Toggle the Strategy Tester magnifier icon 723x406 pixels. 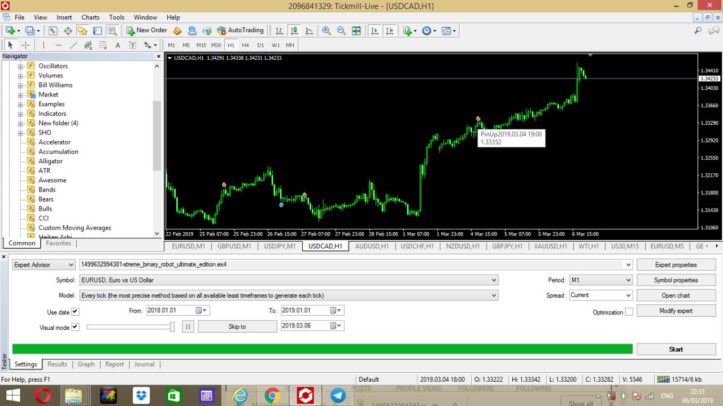coord(112,30)
